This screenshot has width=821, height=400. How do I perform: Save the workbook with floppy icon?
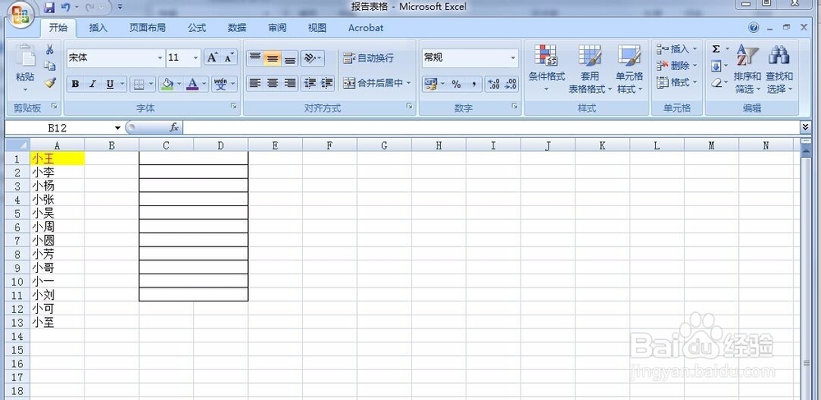pyautogui.click(x=49, y=7)
